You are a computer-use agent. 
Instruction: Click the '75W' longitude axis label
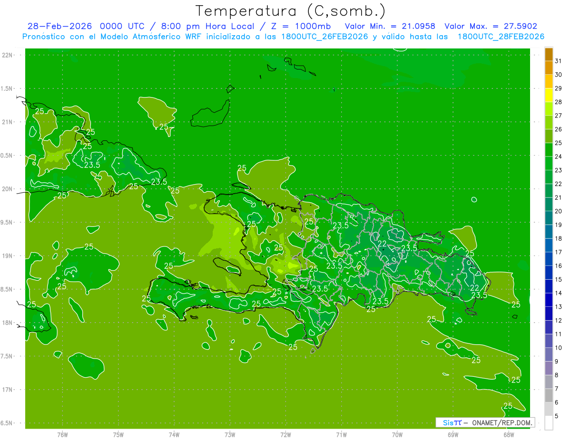pos(118,435)
